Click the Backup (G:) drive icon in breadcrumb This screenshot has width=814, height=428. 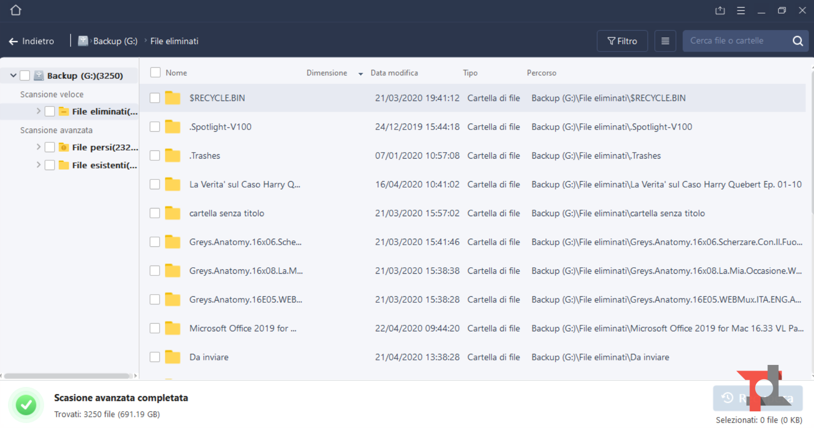tap(83, 41)
